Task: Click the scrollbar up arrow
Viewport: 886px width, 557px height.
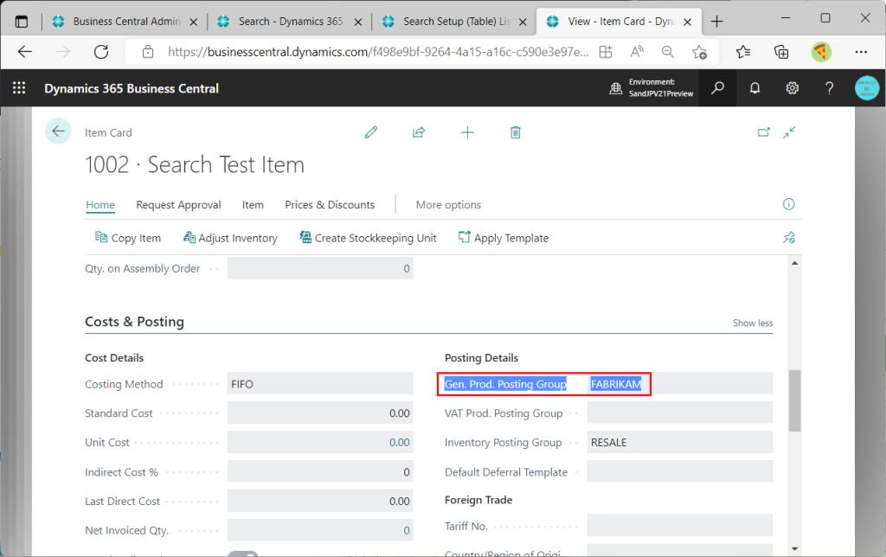Action: pos(794,263)
